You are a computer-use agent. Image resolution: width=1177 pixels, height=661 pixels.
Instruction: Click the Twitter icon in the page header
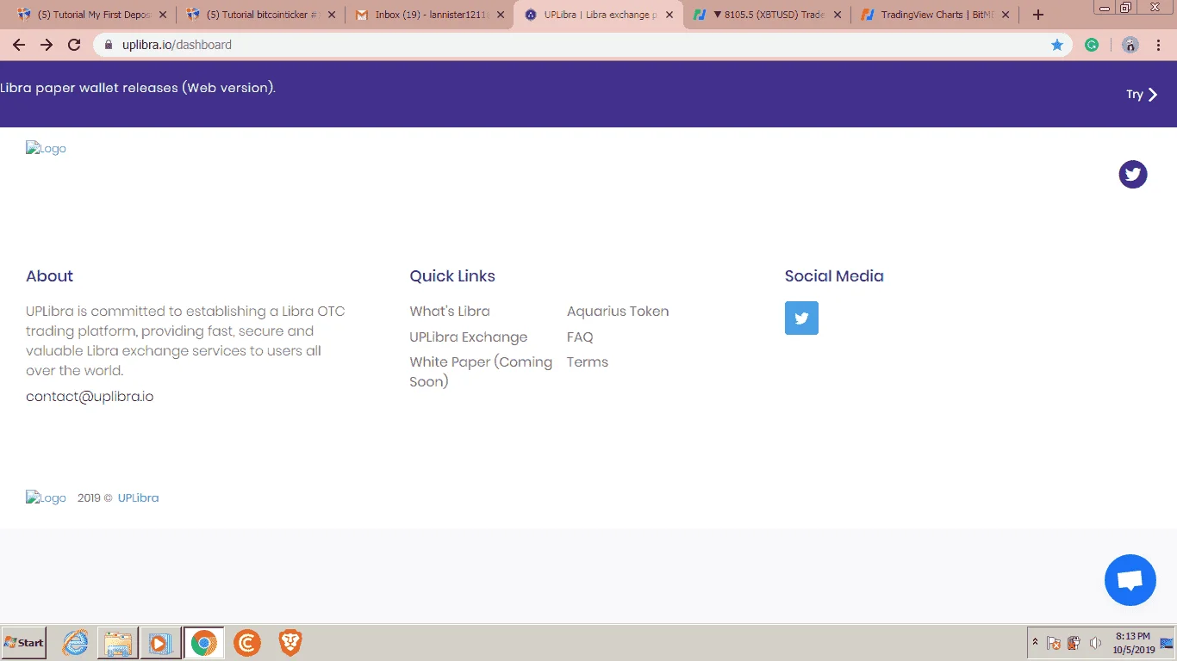pos(1133,175)
